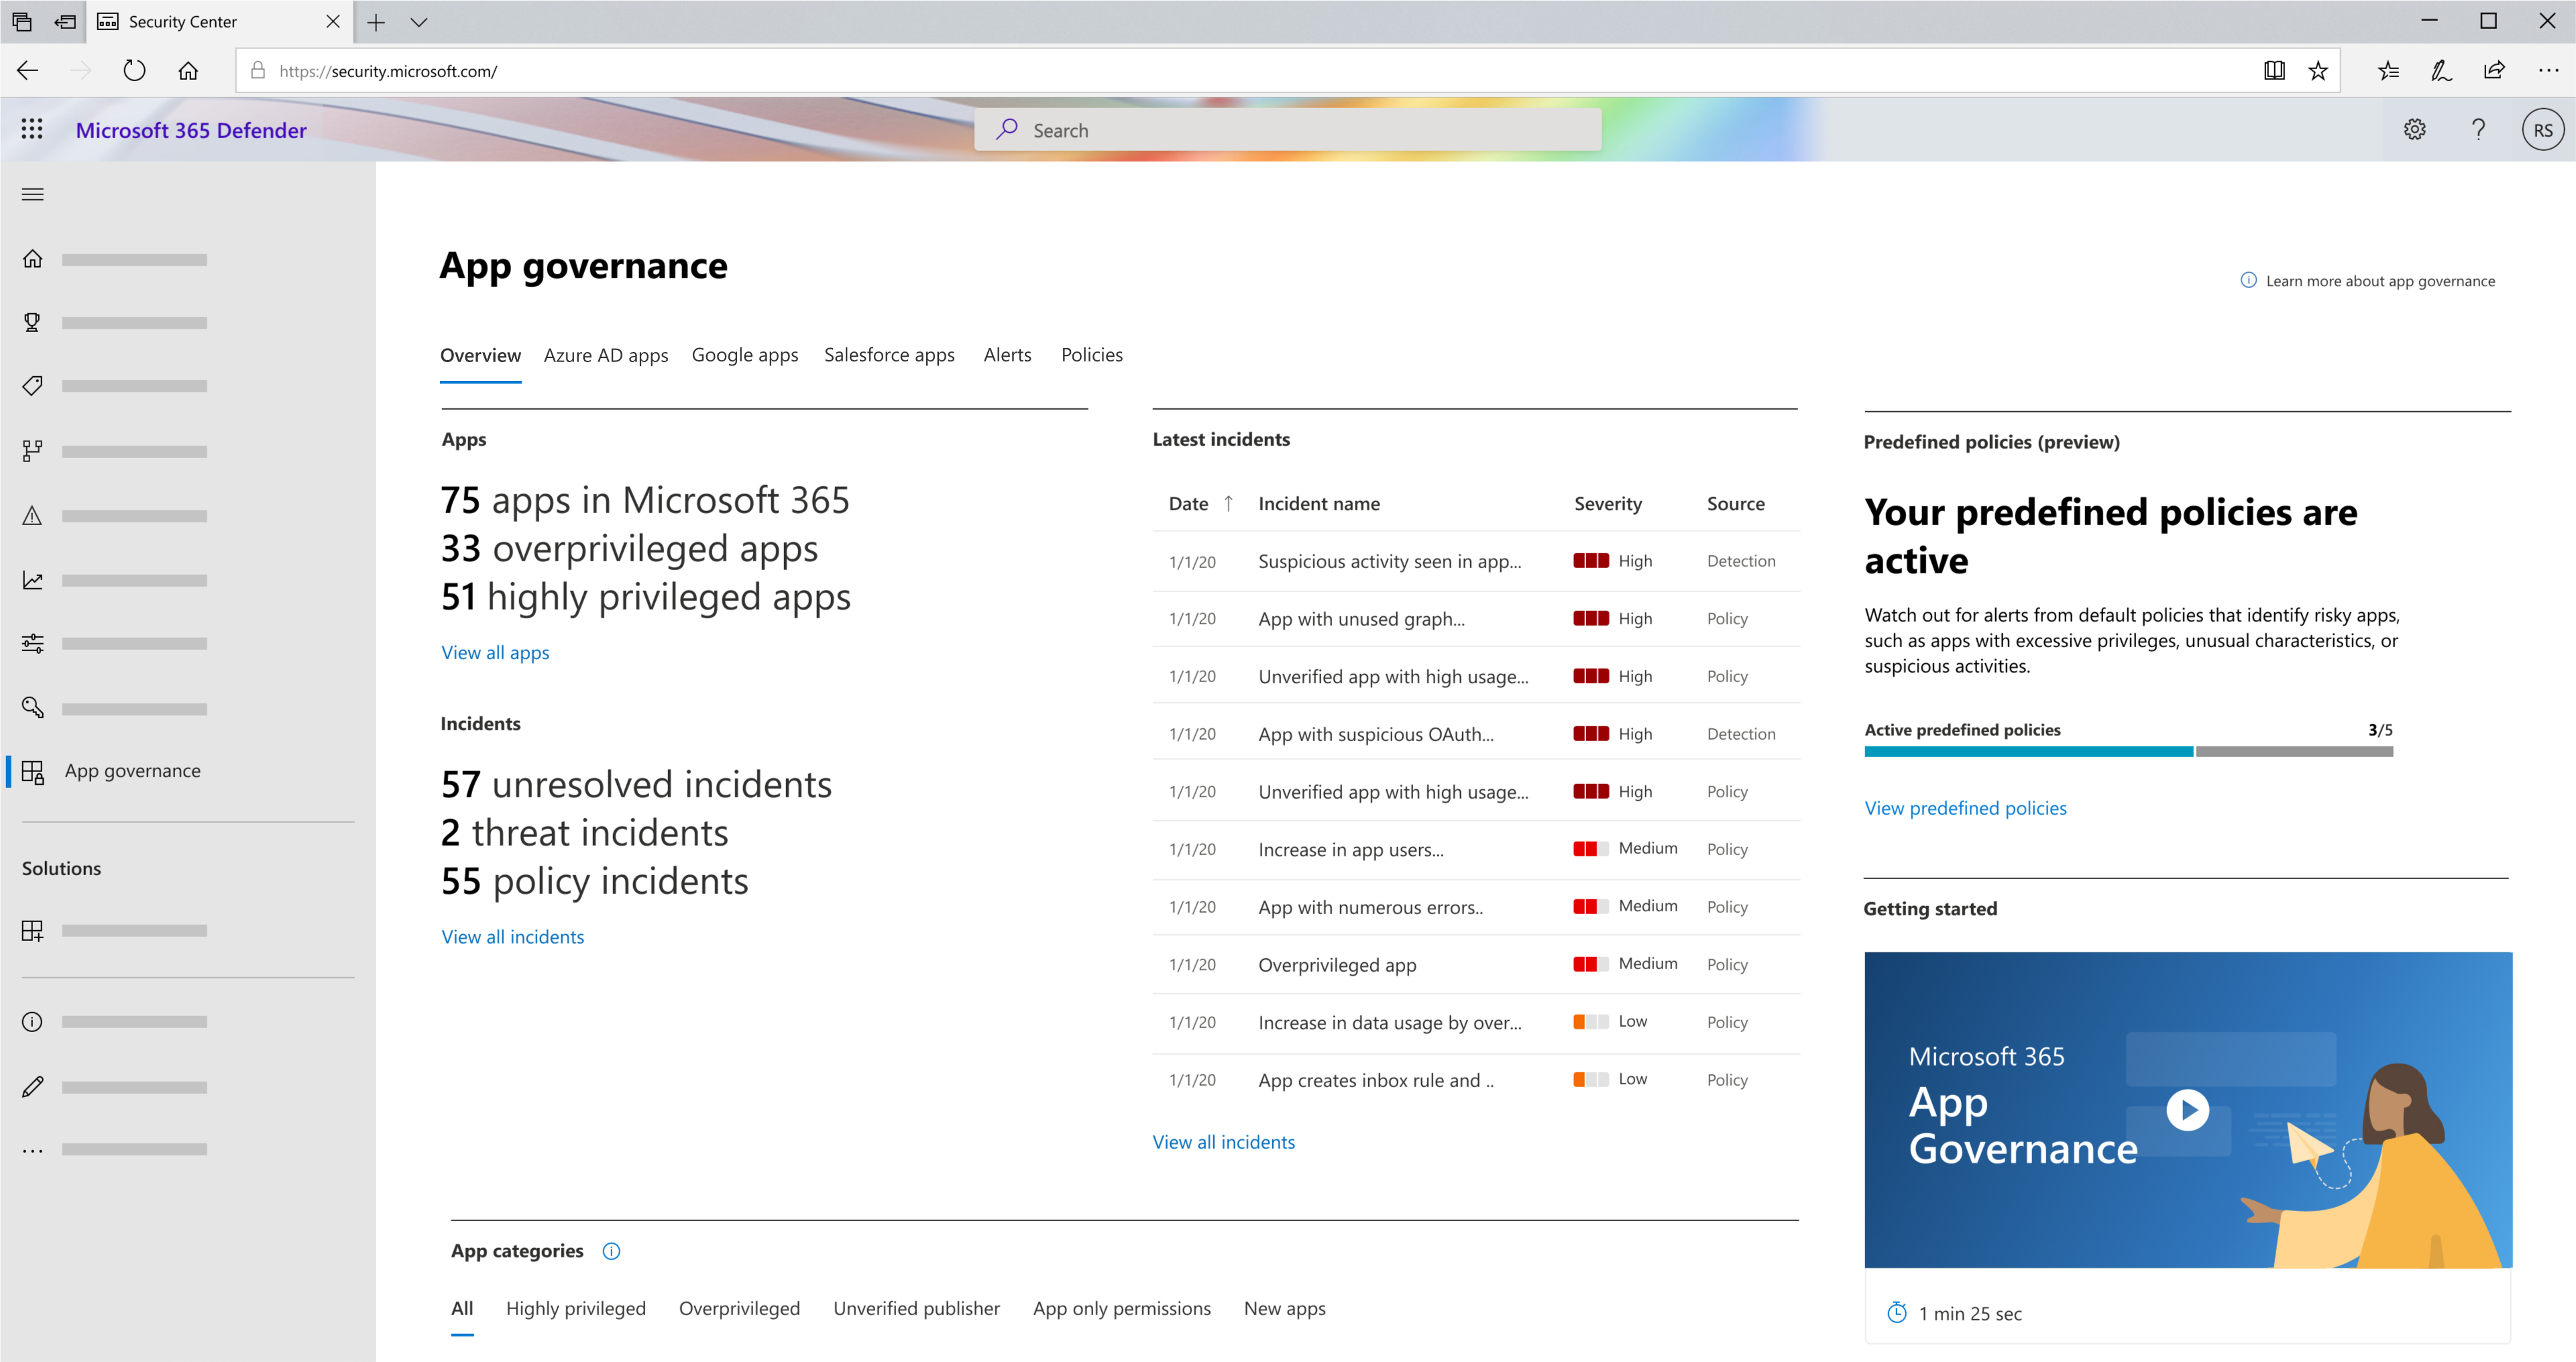
Task: Switch to the Azure AD apps tab
Action: click(603, 355)
